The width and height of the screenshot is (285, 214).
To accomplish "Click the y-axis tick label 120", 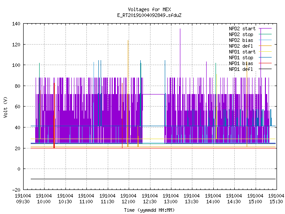I will coord(16,45).
